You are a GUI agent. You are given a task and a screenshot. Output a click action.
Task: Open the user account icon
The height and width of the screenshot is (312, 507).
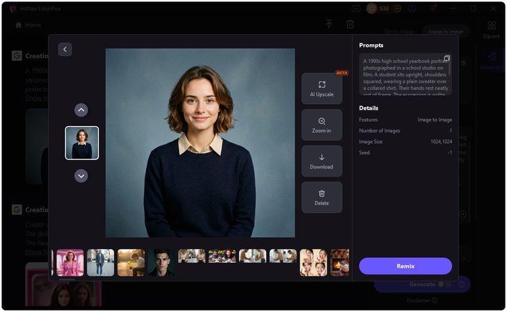[412, 9]
